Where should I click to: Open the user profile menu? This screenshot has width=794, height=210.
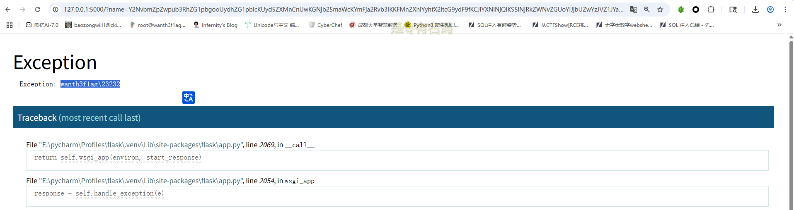[x=770, y=10]
